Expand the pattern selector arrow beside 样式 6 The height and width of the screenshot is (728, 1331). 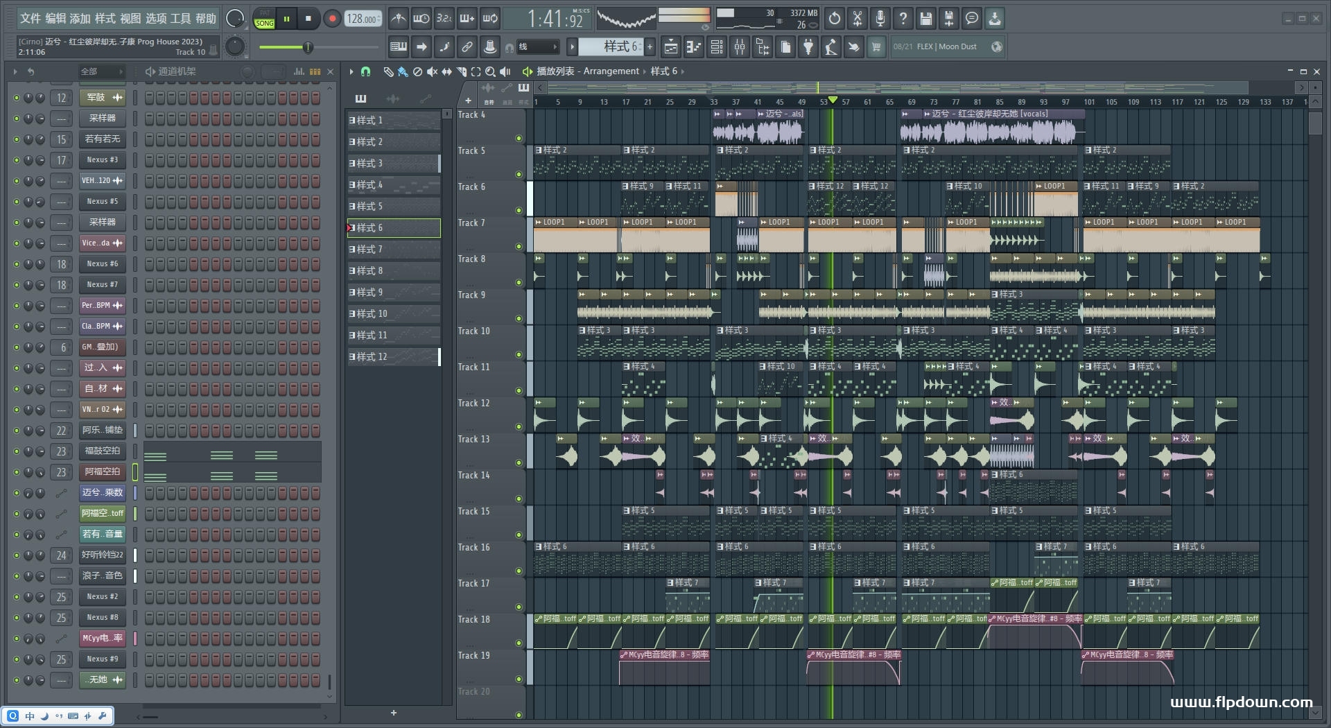tap(572, 47)
